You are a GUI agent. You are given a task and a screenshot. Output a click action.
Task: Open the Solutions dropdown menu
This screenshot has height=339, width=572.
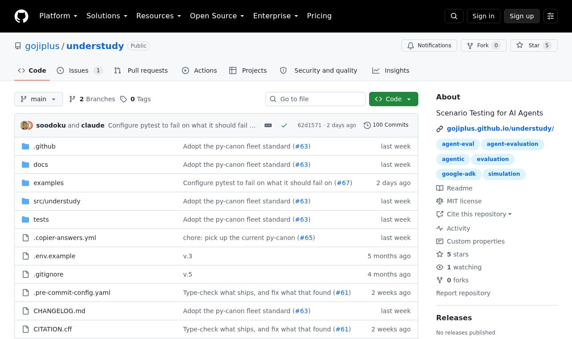click(107, 16)
